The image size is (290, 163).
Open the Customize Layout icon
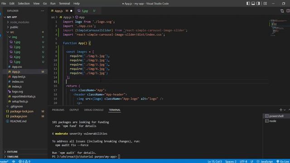[x=265, y=3]
